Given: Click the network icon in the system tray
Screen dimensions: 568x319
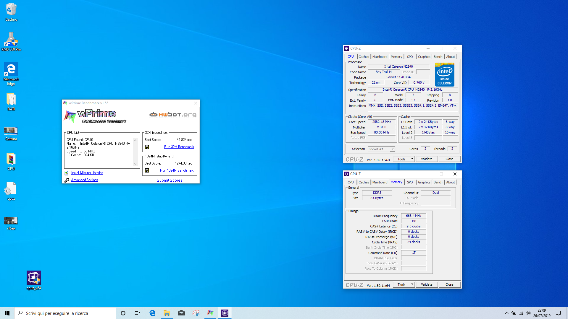Looking at the screenshot, I should pyautogui.click(x=521, y=313).
